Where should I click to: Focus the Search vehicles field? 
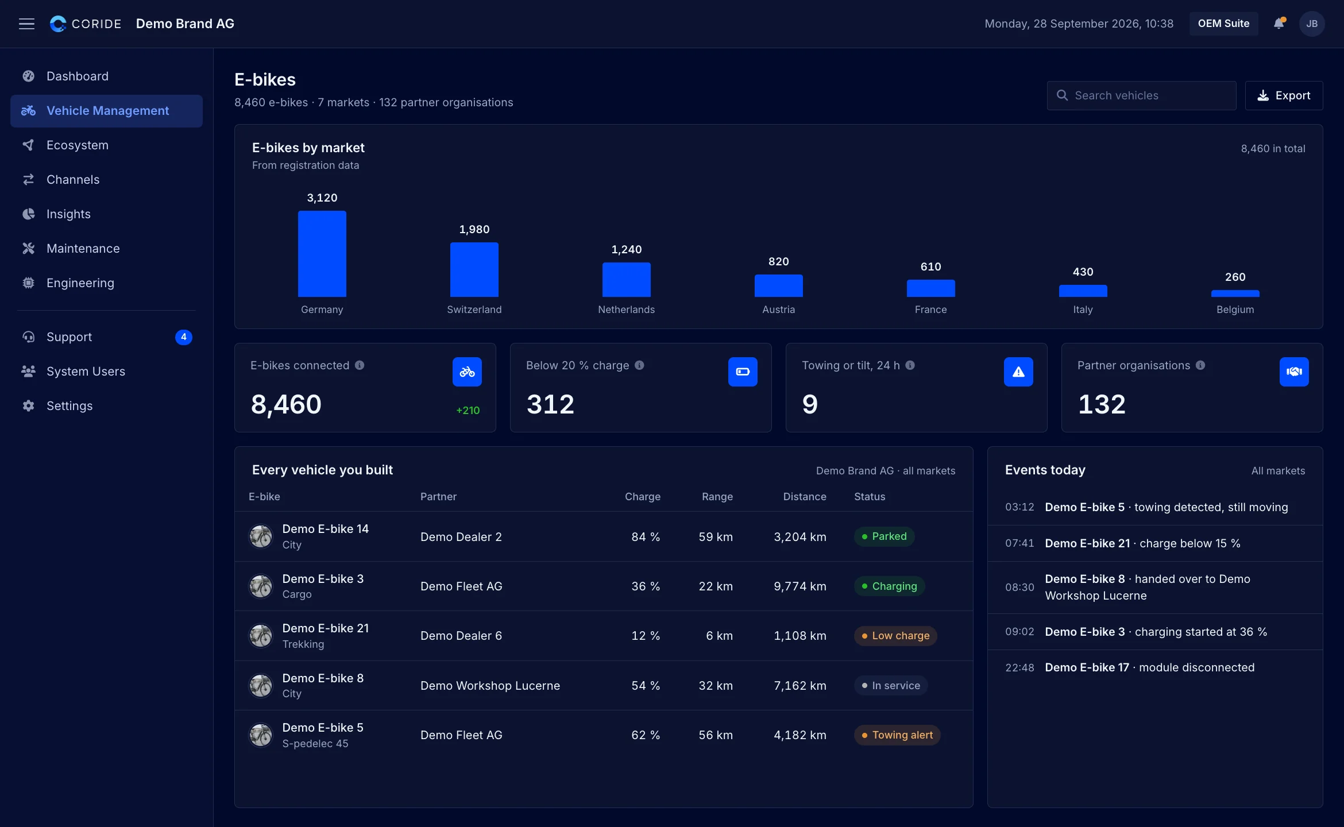(x=1141, y=95)
